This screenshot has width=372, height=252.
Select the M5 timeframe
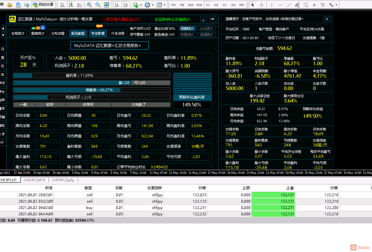(182, 5)
